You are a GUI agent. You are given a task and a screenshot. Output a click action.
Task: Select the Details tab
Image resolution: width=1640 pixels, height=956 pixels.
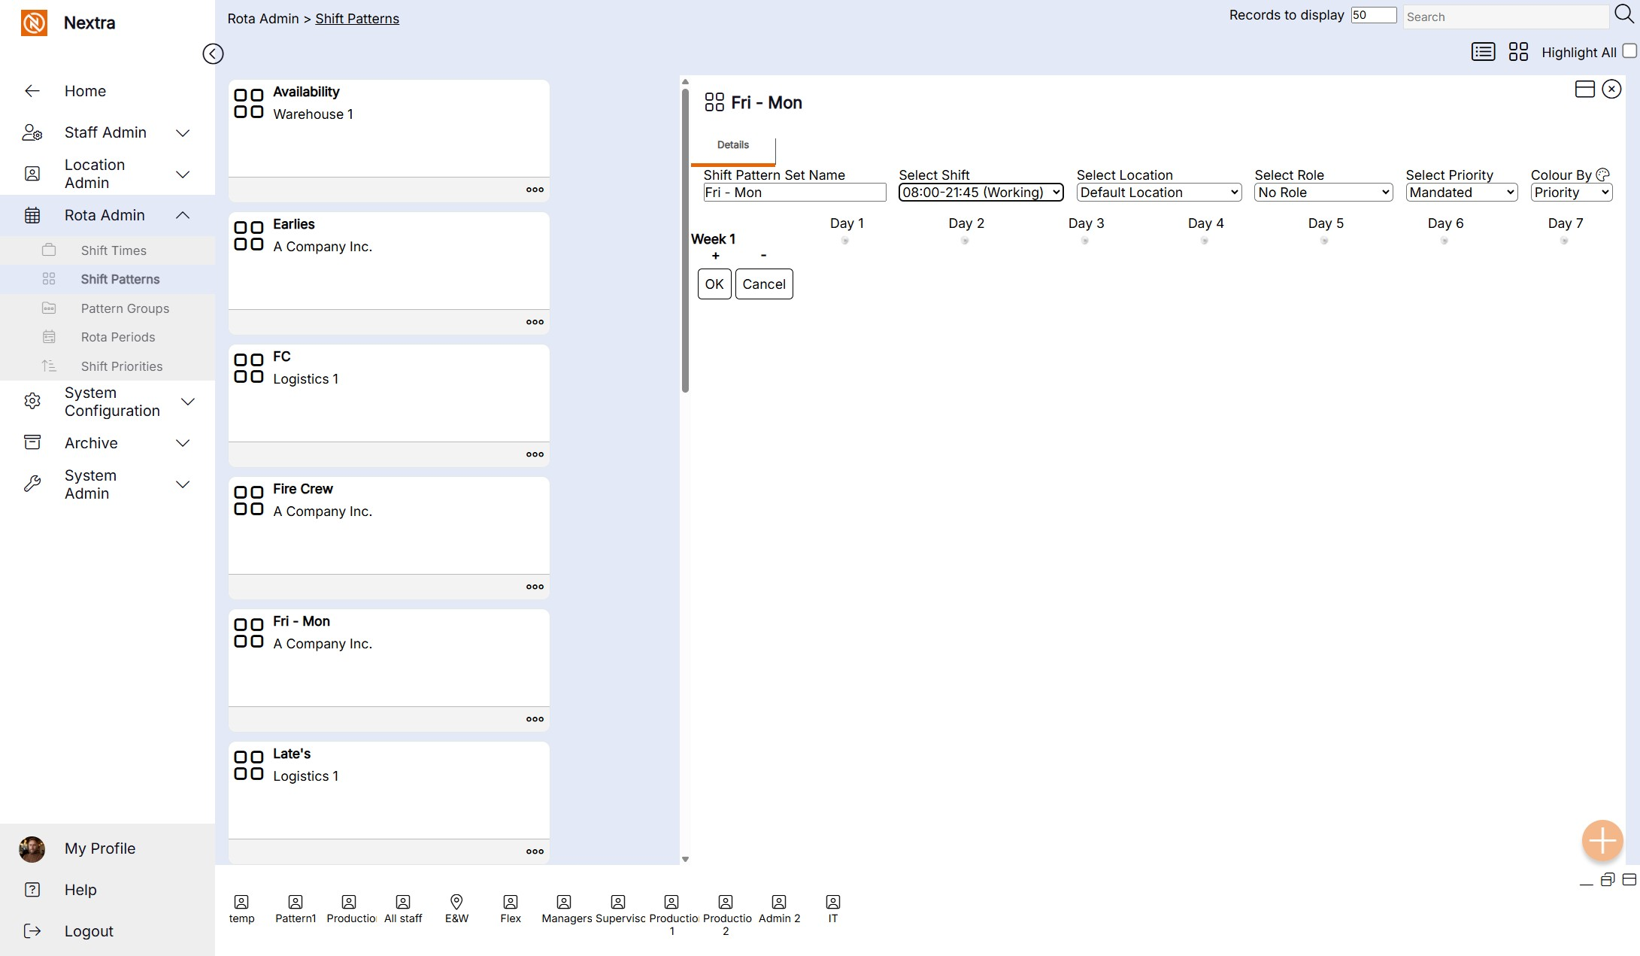[x=732, y=145]
